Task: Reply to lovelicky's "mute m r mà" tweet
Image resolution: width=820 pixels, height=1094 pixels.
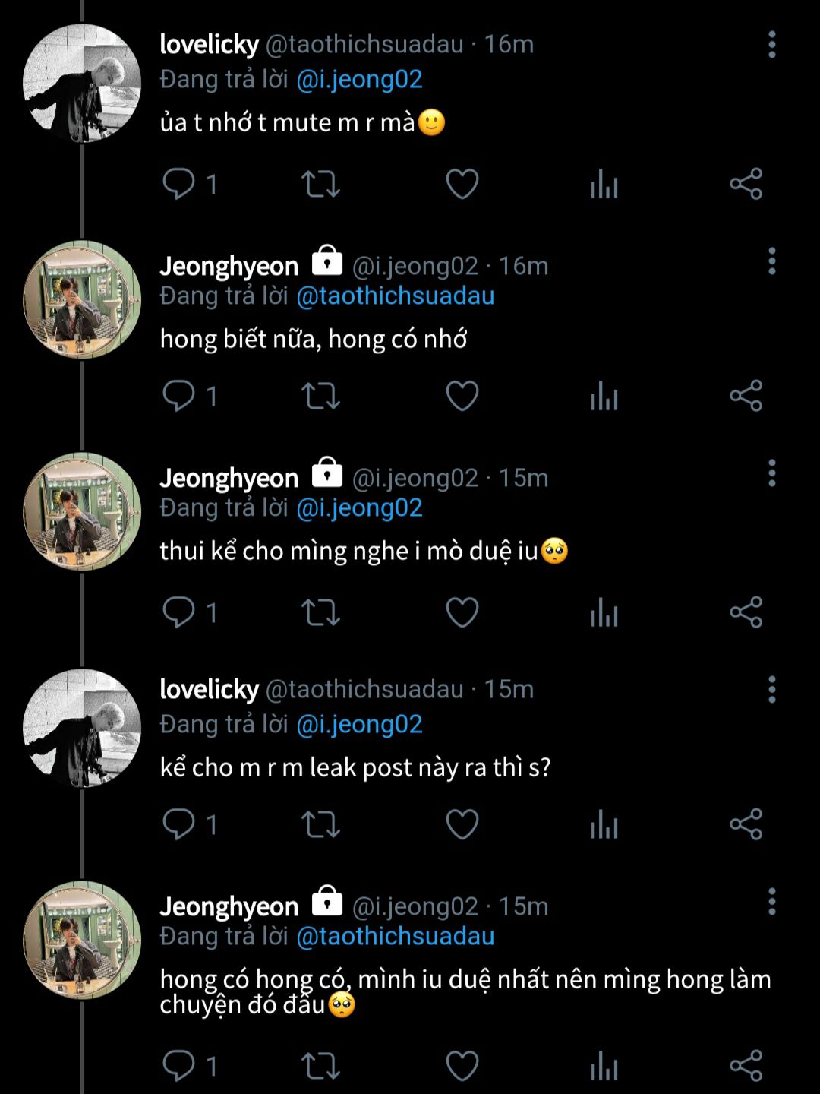Action: tap(179, 184)
